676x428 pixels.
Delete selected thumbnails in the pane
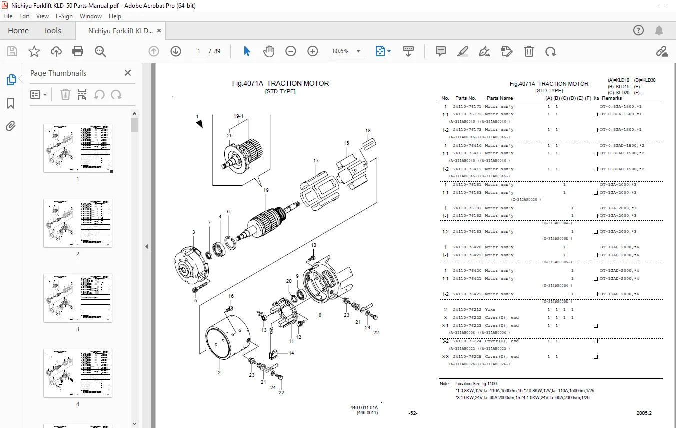[x=65, y=94]
